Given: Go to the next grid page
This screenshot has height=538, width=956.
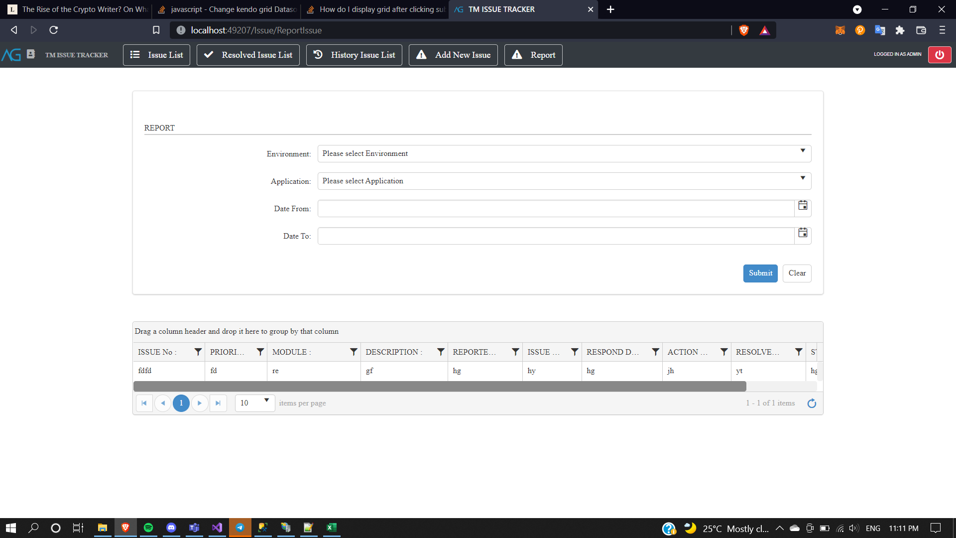Looking at the screenshot, I should point(200,403).
